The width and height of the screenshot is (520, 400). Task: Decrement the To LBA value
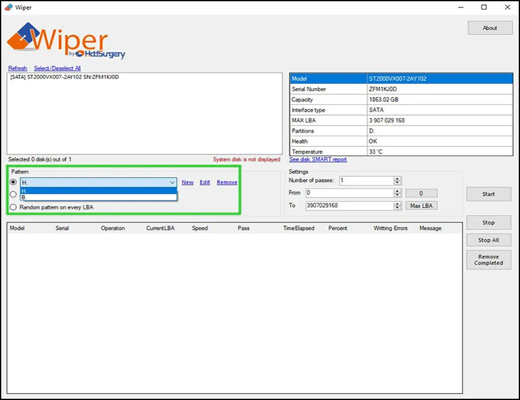pos(397,207)
